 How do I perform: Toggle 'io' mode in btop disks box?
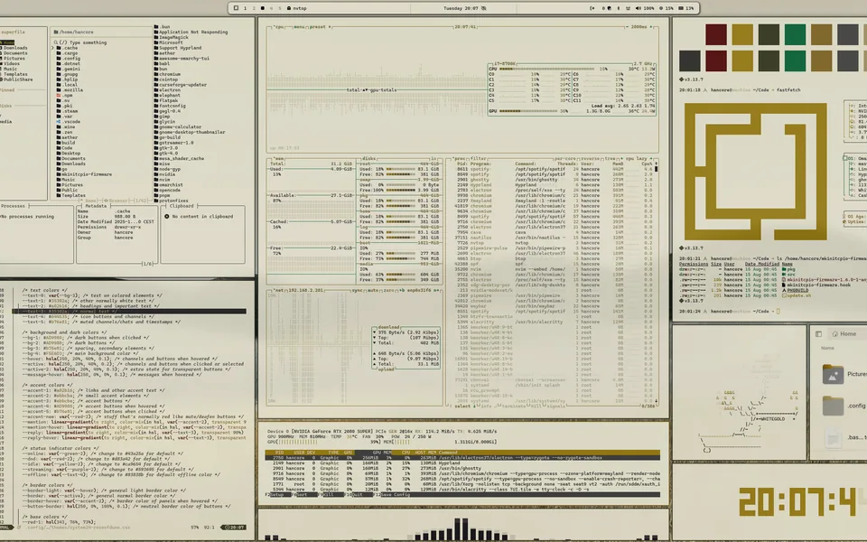[434, 159]
